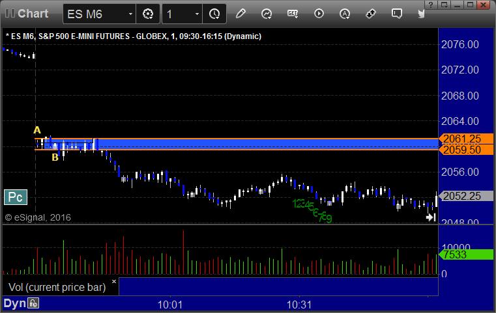Viewport: 496px width, 313px height.
Task: Toggle the lock icon beside Dyn
Action: click(33, 303)
